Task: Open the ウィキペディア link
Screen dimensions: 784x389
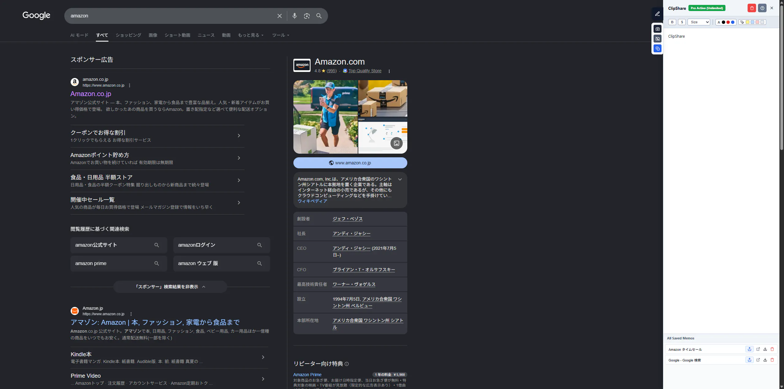Action: [312, 201]
